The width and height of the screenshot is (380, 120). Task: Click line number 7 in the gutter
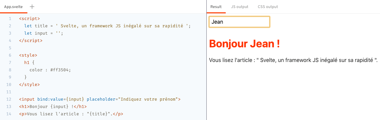pos(10,63)
